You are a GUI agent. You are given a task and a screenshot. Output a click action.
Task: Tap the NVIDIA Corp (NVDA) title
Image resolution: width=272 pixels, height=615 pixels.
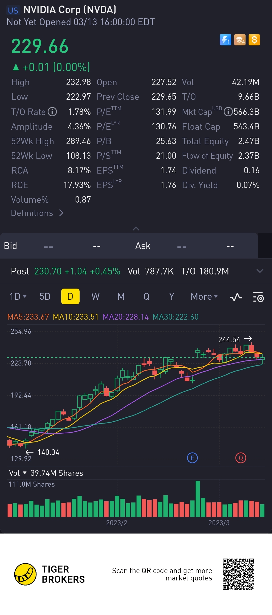tap(70, 10)
